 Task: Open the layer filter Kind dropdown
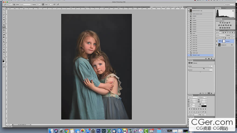[x=218, y=33]
